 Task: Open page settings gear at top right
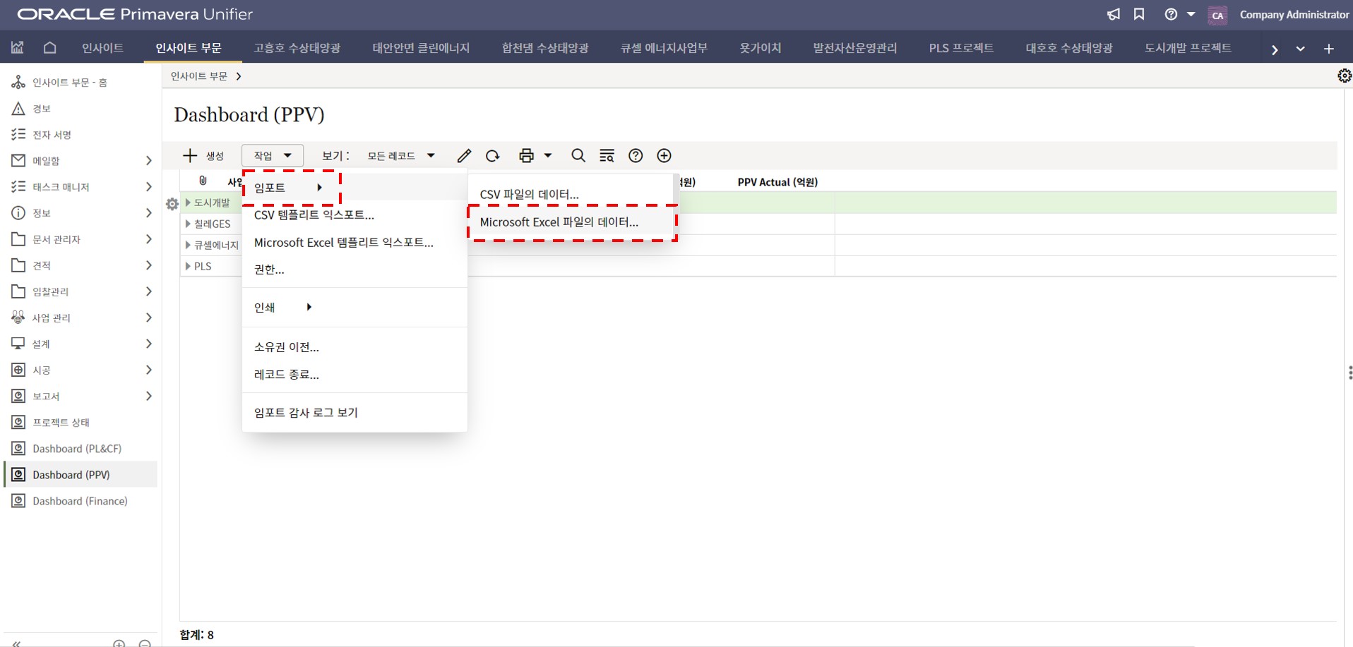(1345, 75)
